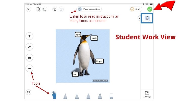
Task: Select page 1 thumbnail
Action: tap(147, 18)
